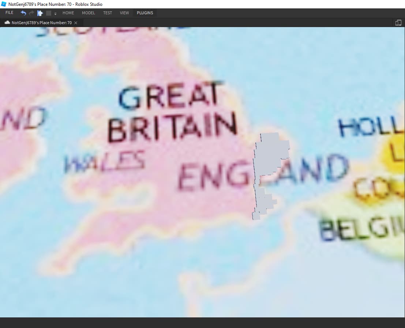This screenshot has width=405, height=328.
Task: Click the GREAT BRITAIN label on the map
Action: 172,110
